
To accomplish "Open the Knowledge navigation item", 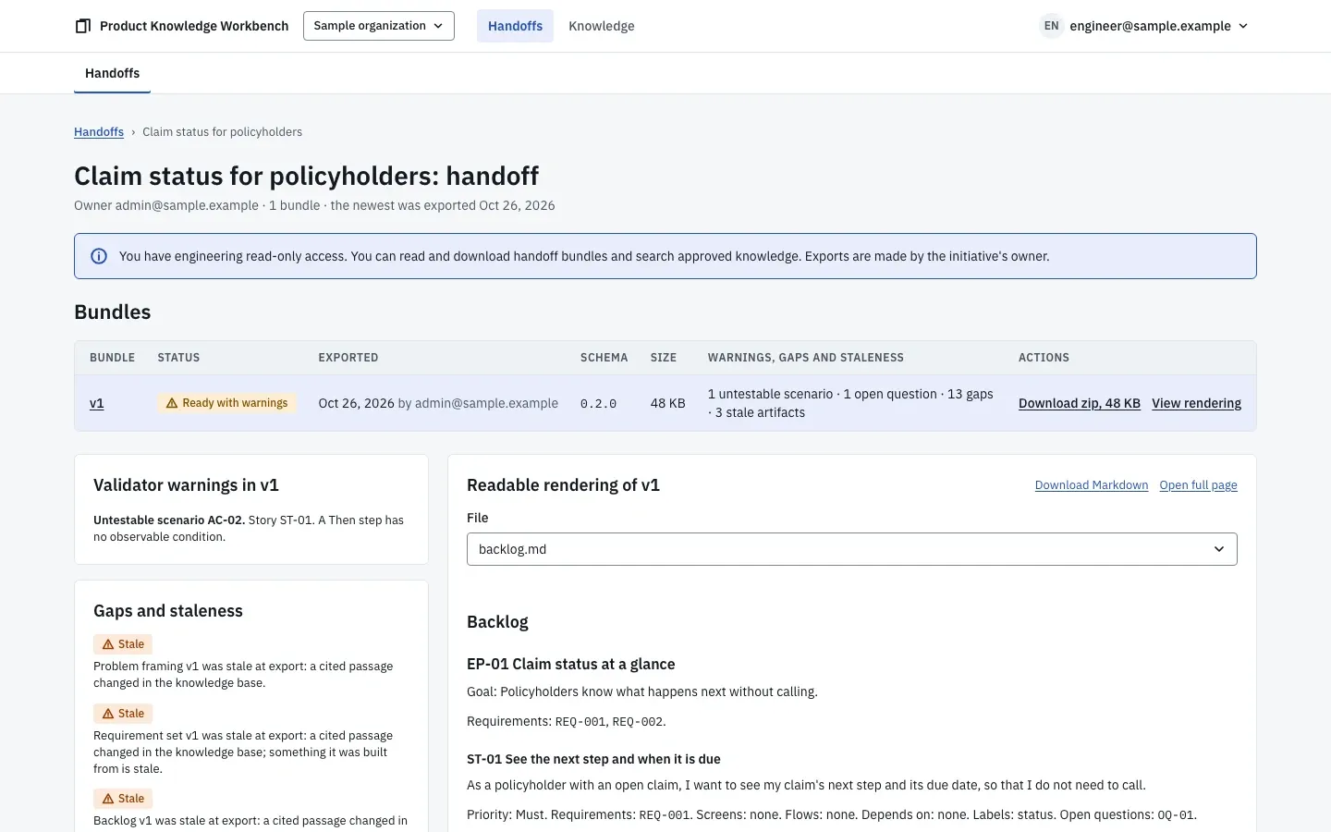I will 602,26.
